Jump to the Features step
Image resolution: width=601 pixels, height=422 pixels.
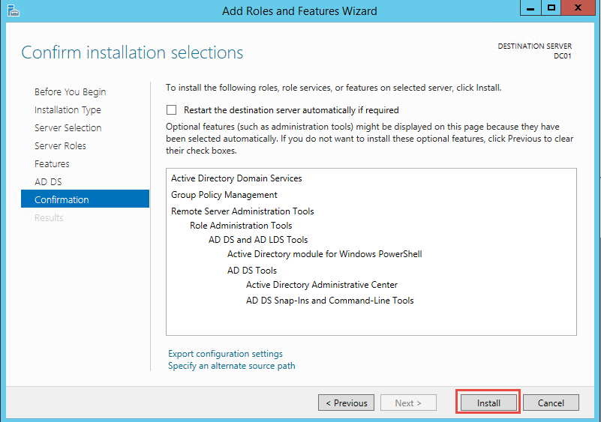tap(52, 164)
